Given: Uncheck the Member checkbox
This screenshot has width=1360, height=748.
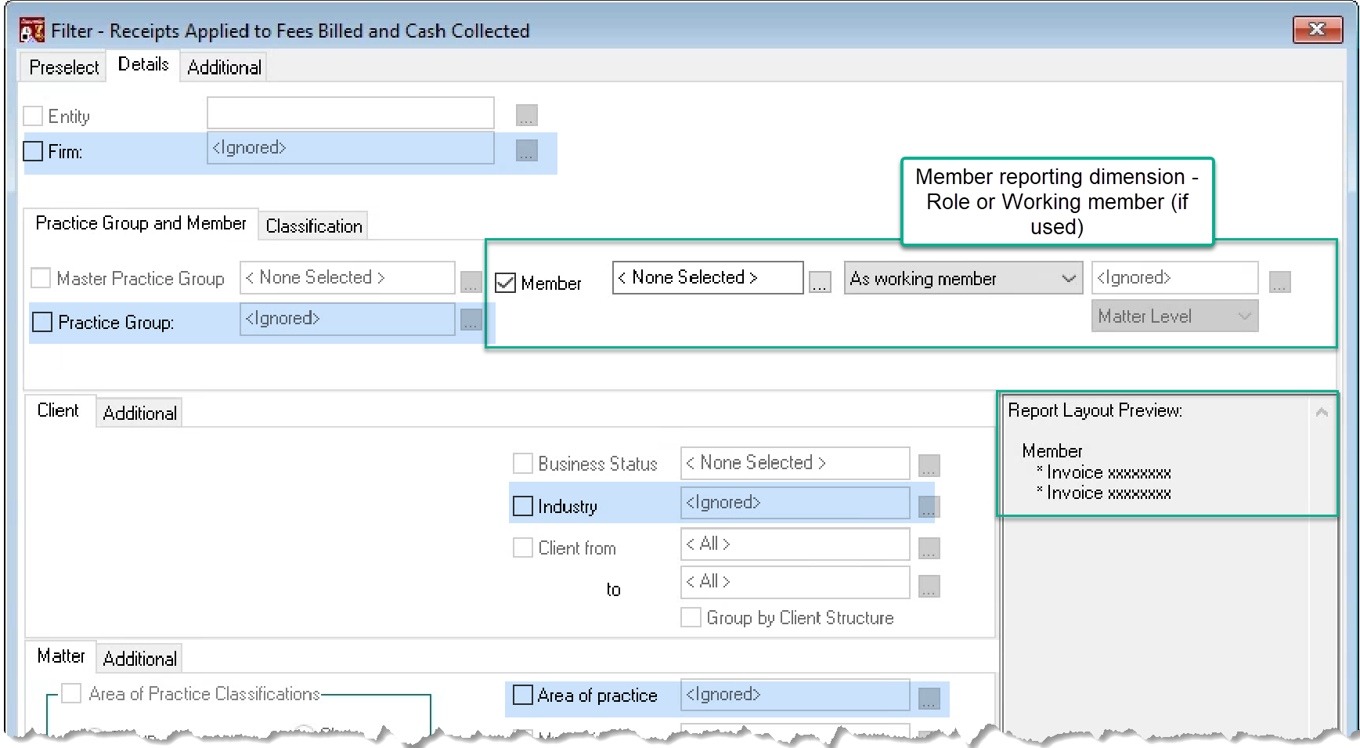Looking at the screenshot, I should [x=506, y=283].
